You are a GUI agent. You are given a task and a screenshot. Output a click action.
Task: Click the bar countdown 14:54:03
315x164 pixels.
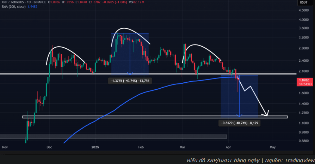tap(305, 84)
